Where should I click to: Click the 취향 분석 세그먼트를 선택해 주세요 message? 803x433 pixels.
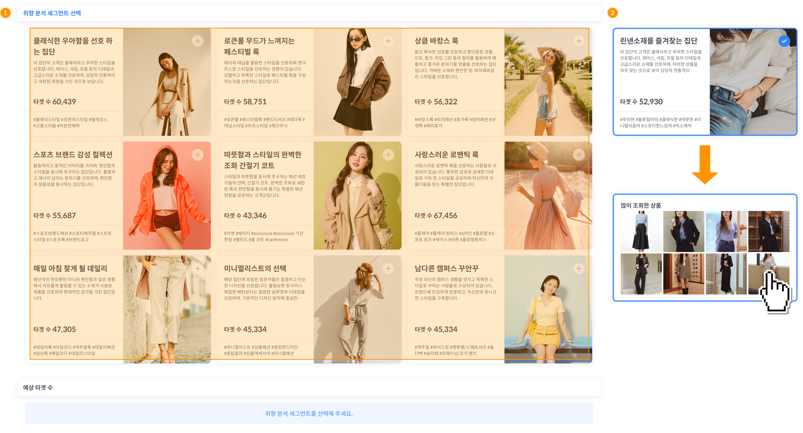click(x=309, y=414)
